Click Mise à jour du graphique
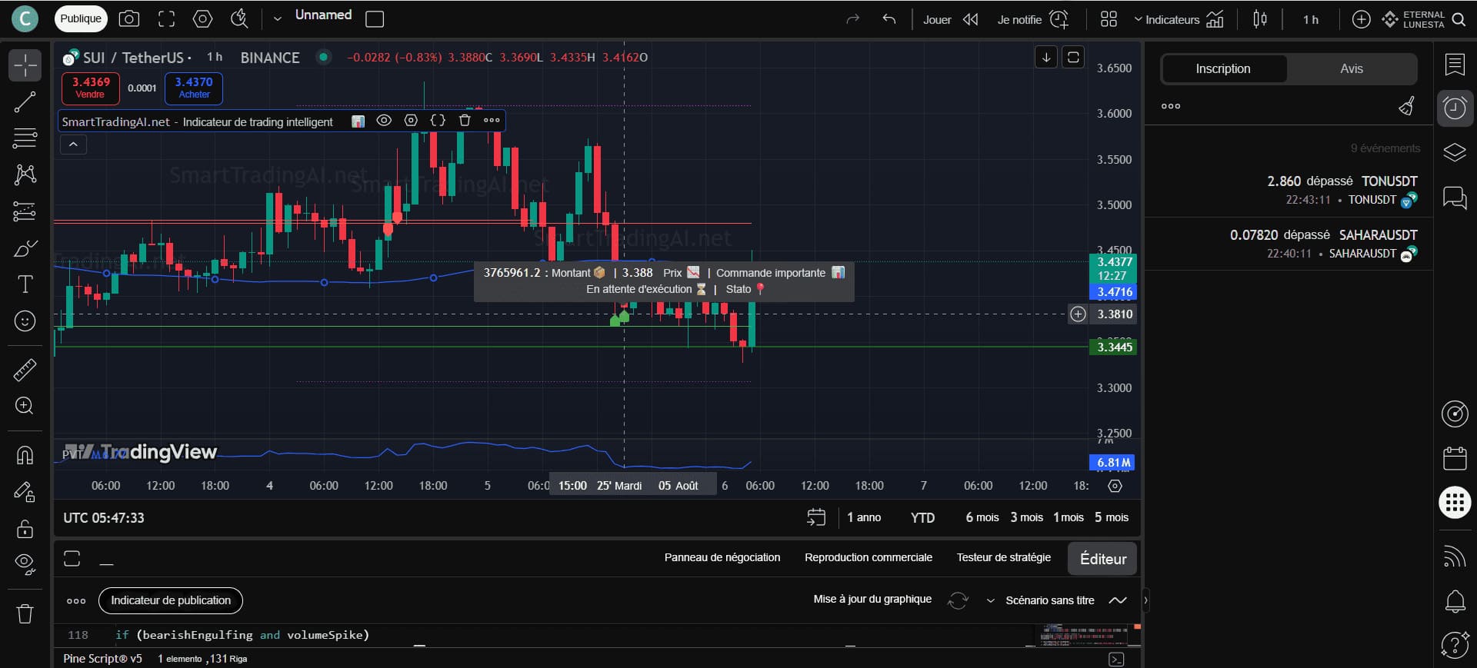The width and height of the screenshot is (1477, 668). pyautogui.click(x=872, y=599)
